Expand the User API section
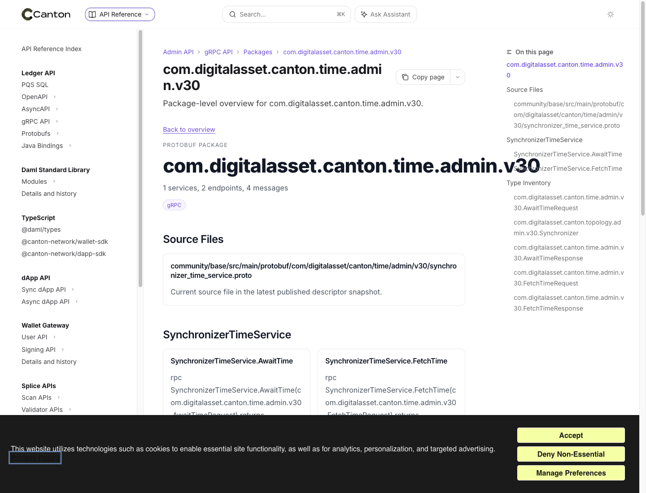The height and width of the screenshot is (493, 646). [x=55, y=337]
